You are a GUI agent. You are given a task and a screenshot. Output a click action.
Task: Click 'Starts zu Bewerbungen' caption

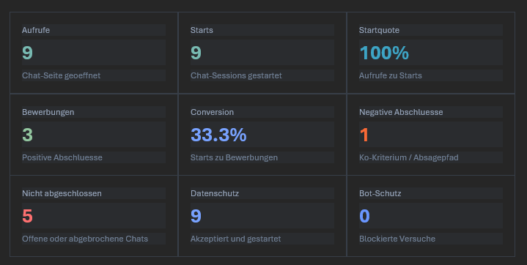(235, 157)
